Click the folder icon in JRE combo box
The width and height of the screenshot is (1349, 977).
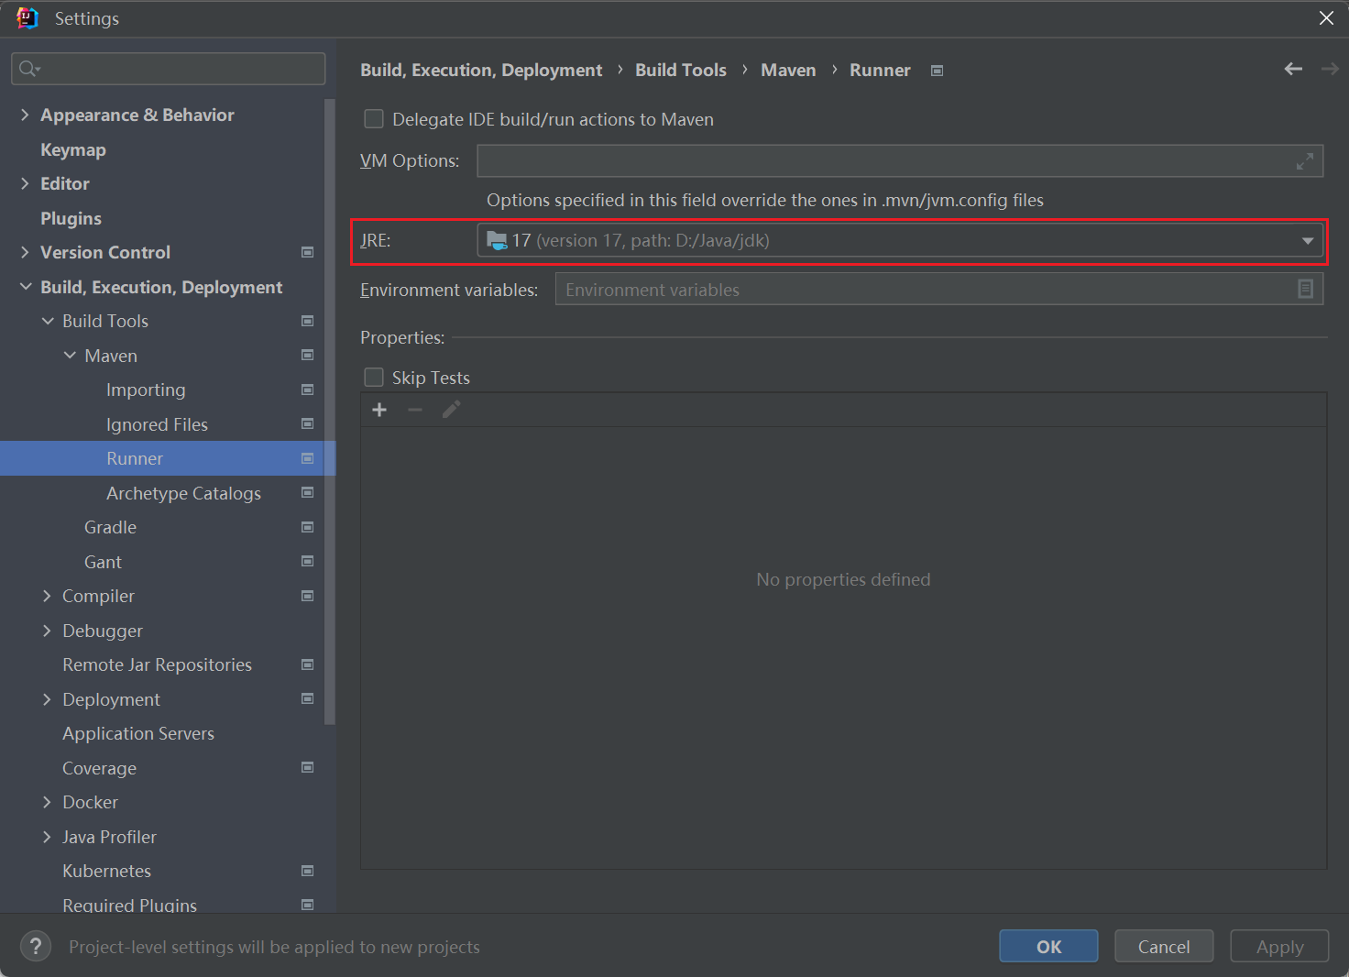[497, 240]
